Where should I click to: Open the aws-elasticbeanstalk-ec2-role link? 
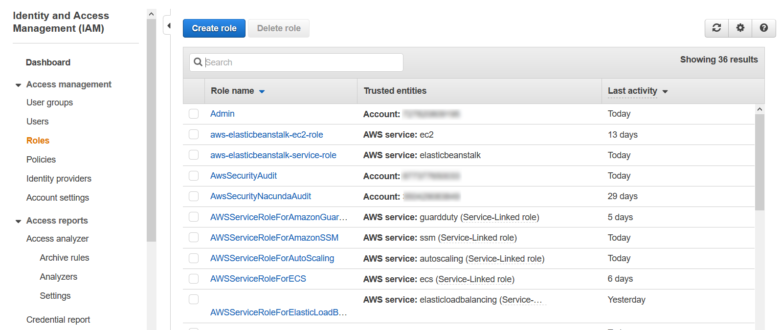pyautogui.click(x=267, y=135)
